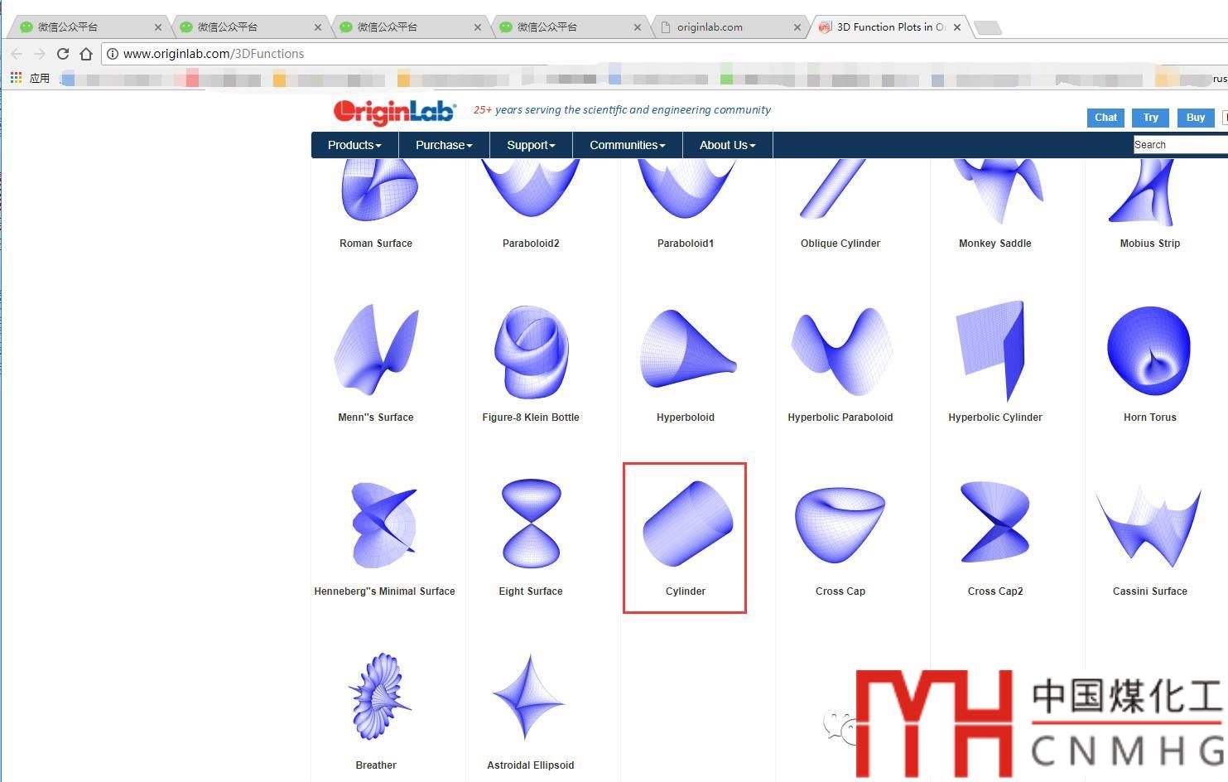Close the 3D Function Plots tab
The height and width of the screenshot is (782, 1228).
[x=957, y=27]
